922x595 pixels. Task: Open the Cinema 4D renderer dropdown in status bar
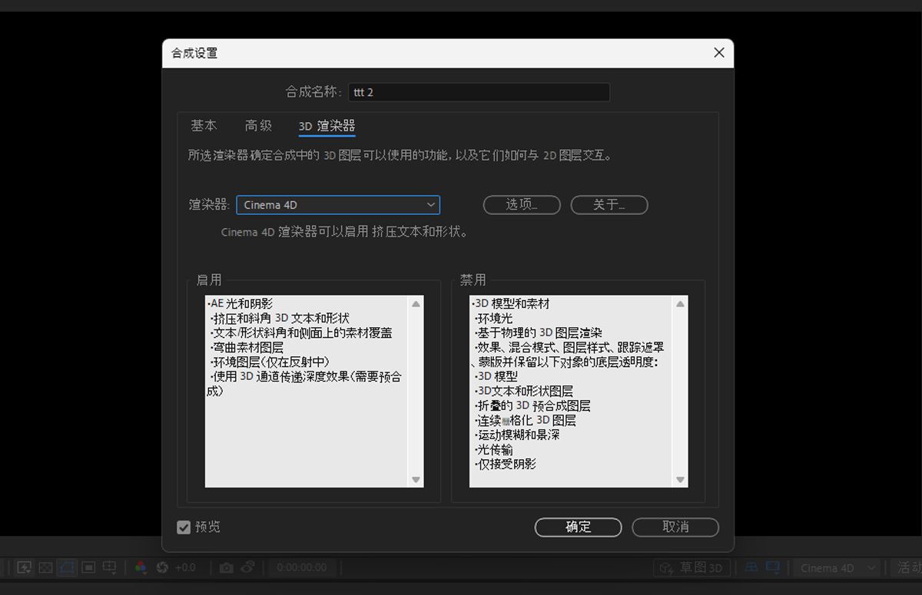836,567
